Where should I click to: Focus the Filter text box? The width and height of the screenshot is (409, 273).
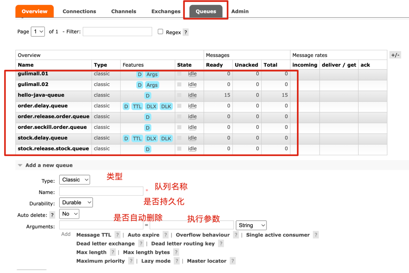point(117,32)
